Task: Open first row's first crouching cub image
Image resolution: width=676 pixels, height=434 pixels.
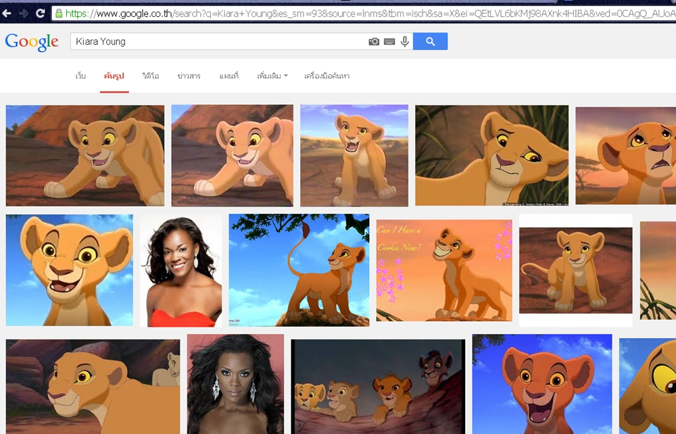Action: pos(85,155)
